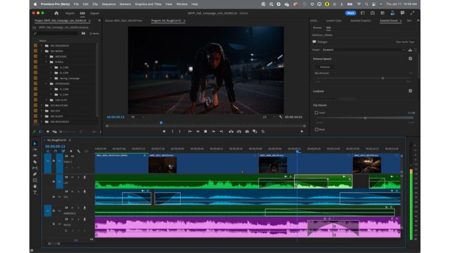Open the Preset dropdown in Essential Sound
The height and width of the screenshot is (253, 450).
pos(363,50)
